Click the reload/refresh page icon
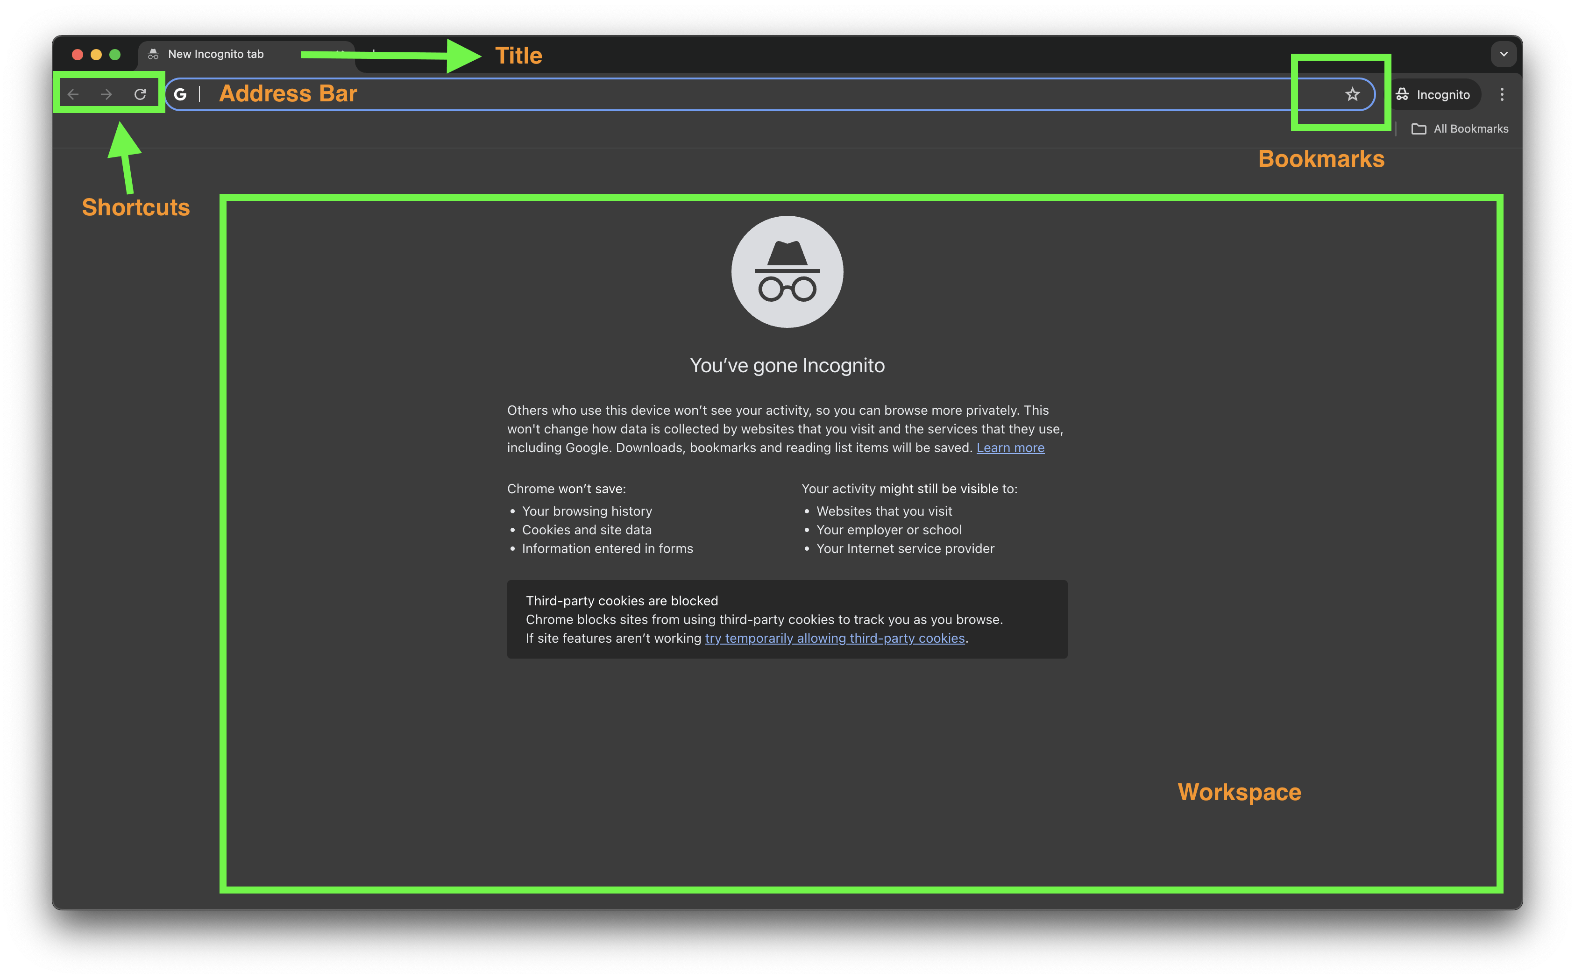Screen dimensions: 1575x979 140,93
